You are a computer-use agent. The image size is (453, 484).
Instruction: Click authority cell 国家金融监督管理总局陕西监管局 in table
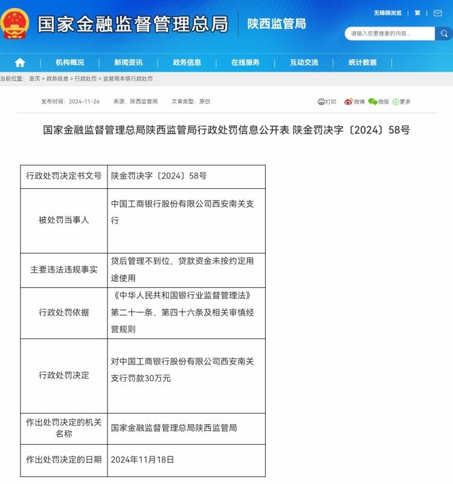pos(186,428)
